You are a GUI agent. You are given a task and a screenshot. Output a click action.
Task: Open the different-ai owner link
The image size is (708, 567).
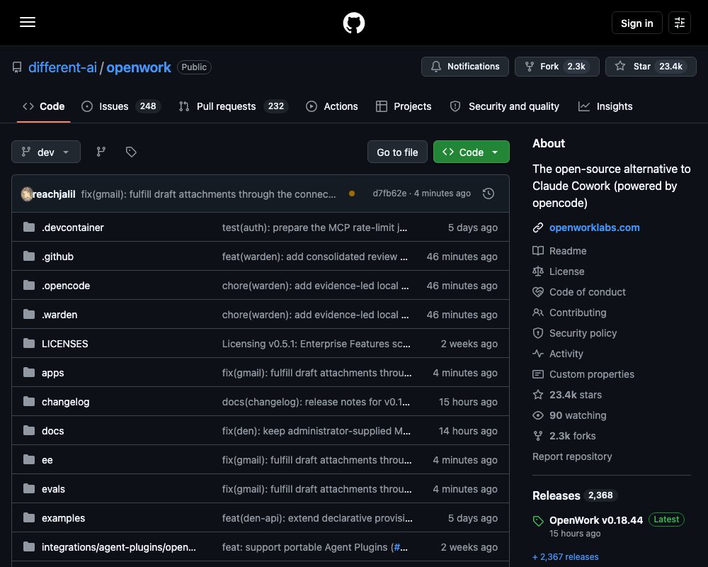63,67
